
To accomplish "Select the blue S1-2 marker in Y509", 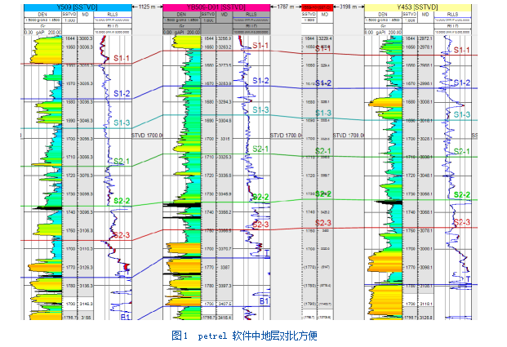I will 122,94.
